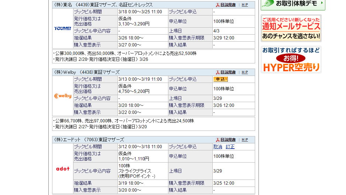Open the 通知メールサービス banner
346x195 pixels.
[291, 28]
